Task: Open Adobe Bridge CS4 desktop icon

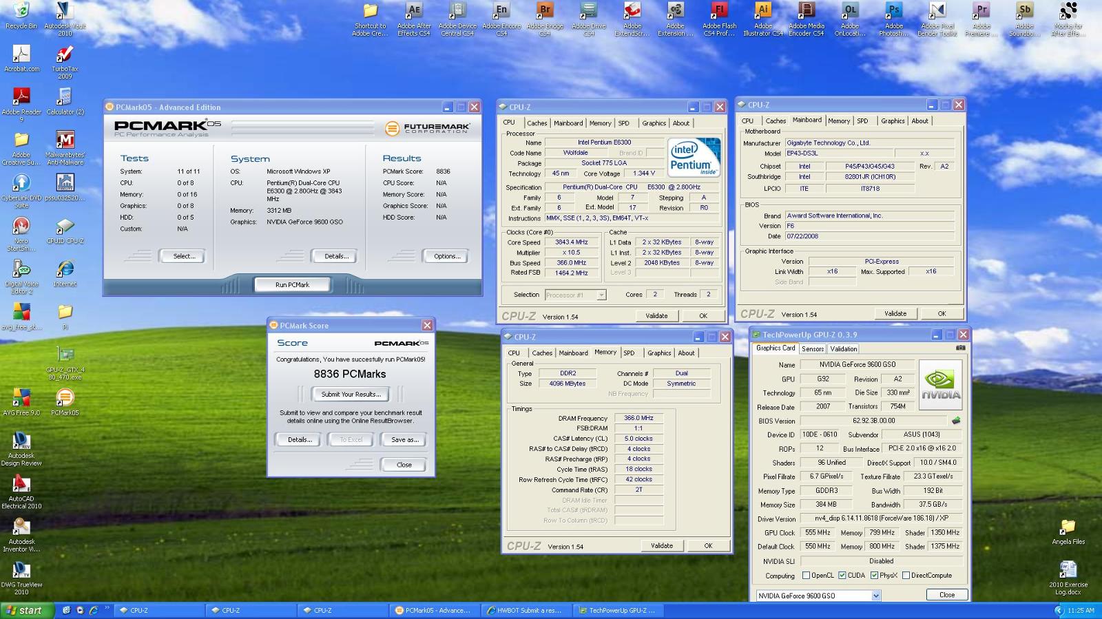Action: (x=545, y=19)
